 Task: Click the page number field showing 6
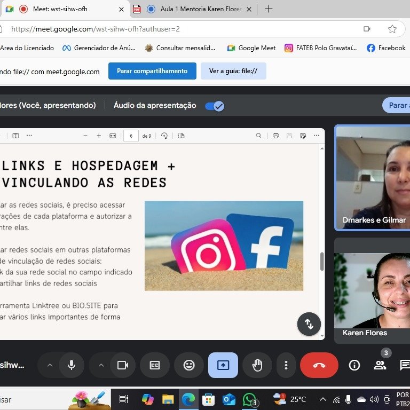pyautogui.click(x=131, y=136)
